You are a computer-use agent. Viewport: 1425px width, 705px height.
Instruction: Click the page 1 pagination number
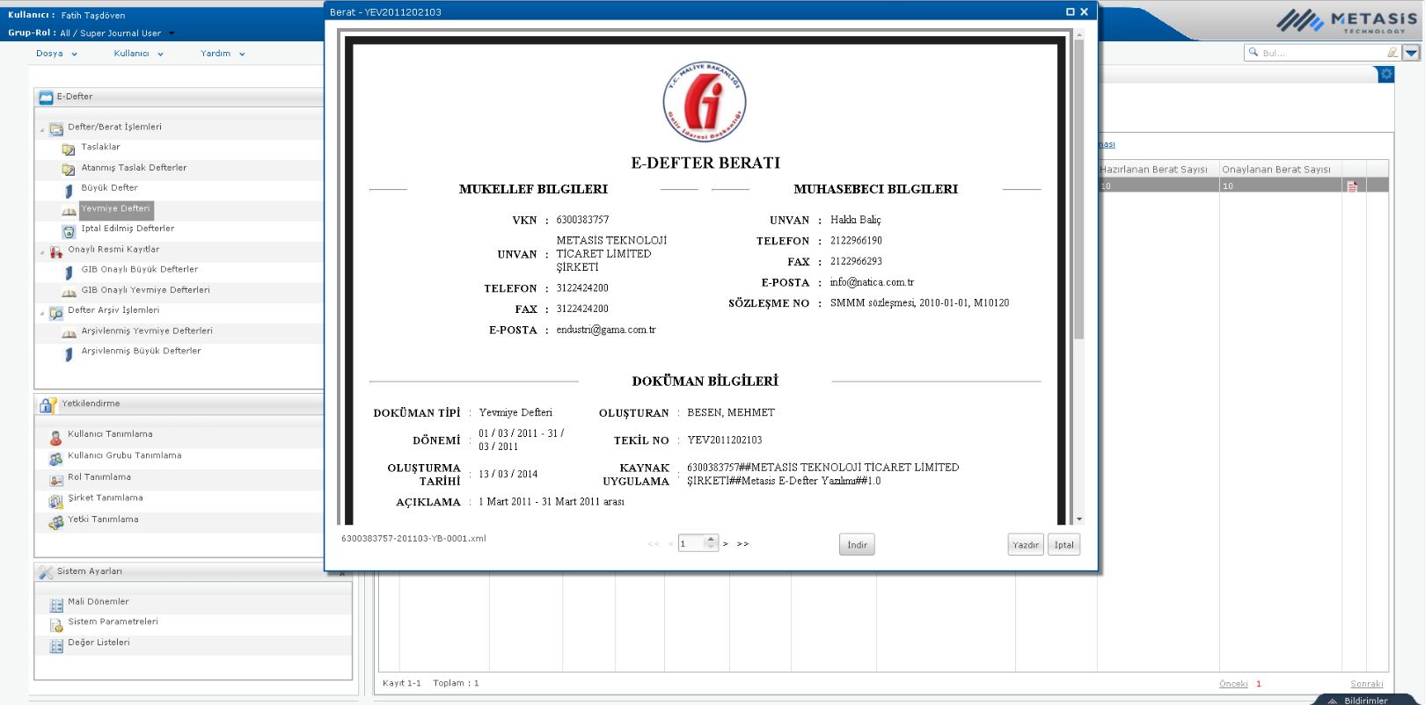(1259, 684)
